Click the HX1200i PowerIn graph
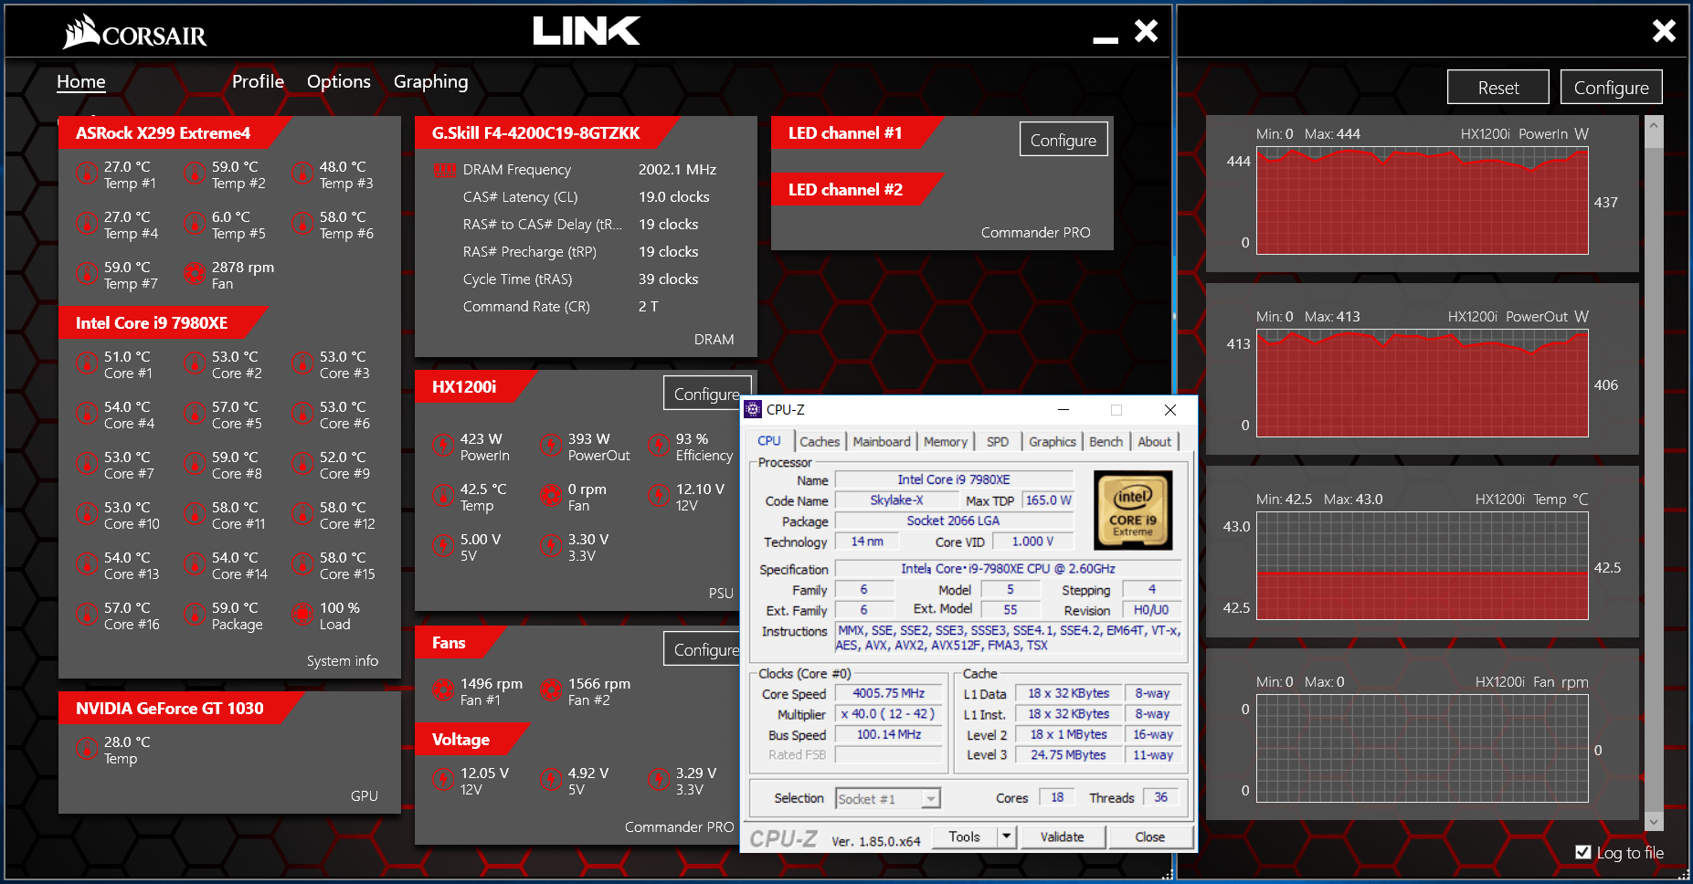The height and width of the screenshot is (884, 1693). pyautogui.click(x=1422, y=201)
